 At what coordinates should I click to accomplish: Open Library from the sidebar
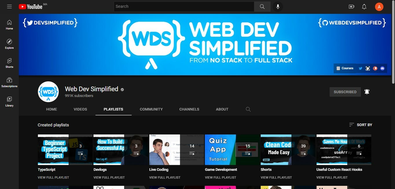pyautogui.click(x=9, y=102)
